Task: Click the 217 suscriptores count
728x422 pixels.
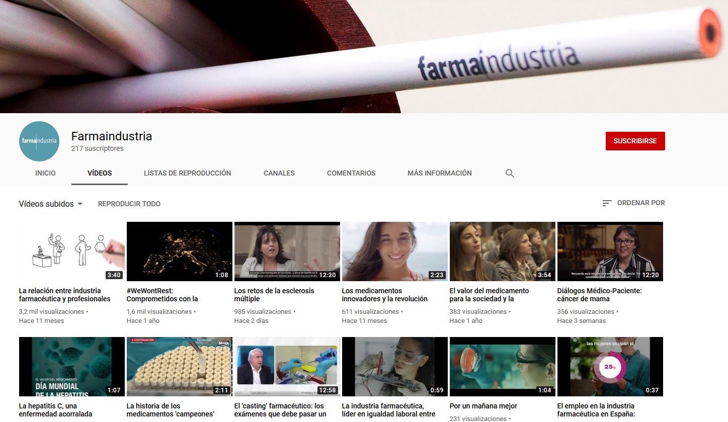Action: point(98,148)
